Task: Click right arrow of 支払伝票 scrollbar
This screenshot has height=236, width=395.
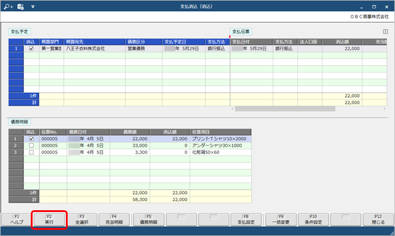Action: [385, 109]
